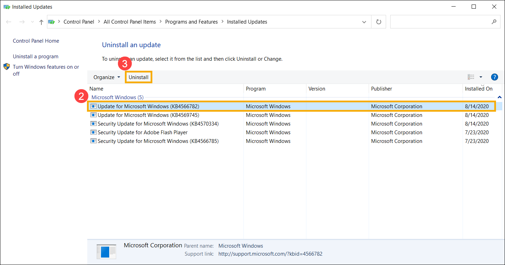
Task: Open Control Panel breadcrumb
Action: (79, 22)
